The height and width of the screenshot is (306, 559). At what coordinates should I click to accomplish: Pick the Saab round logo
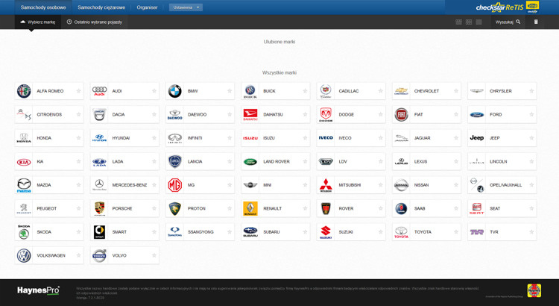coord(401,208)
